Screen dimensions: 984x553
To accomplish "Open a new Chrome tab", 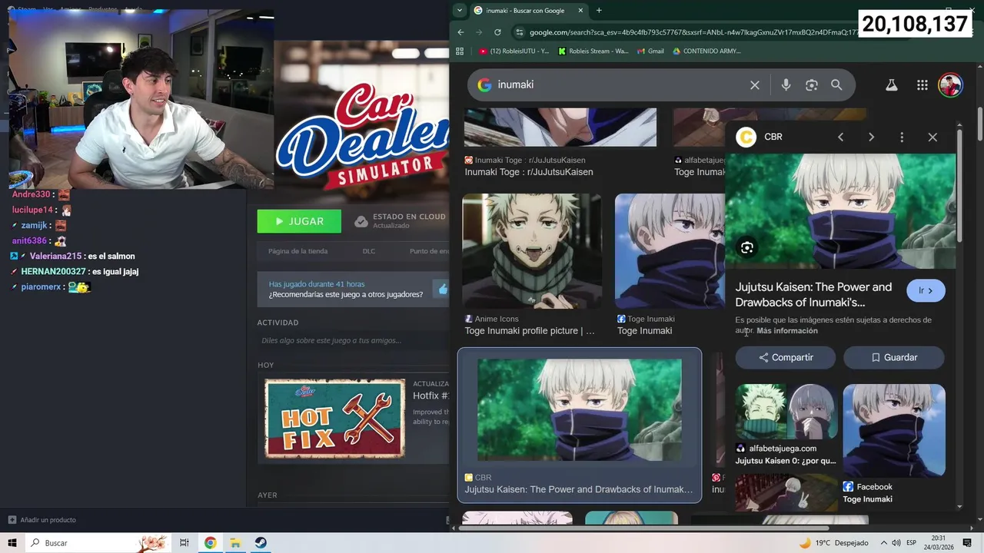I will [x=599, y=10].
